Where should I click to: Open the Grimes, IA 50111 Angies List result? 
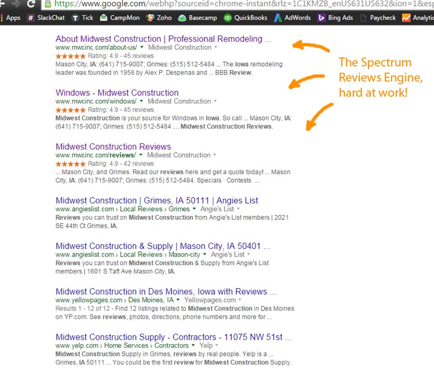pos(157,200)
